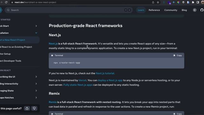The image size is (204, 115).
Task: Open the GitHub icon in the header
Action: coord(202,10)
